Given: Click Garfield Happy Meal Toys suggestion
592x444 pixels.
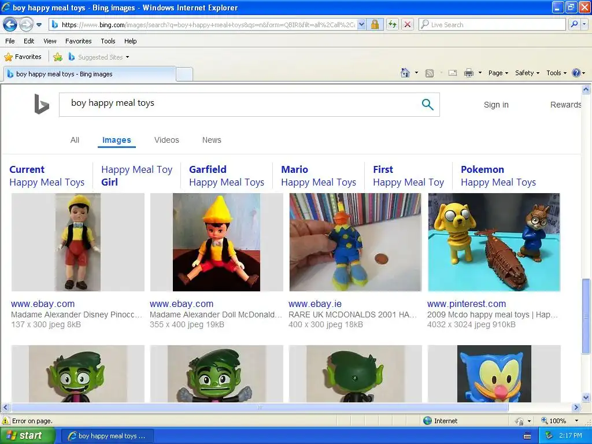Looking at the screenshot, I should coord(227,176).
